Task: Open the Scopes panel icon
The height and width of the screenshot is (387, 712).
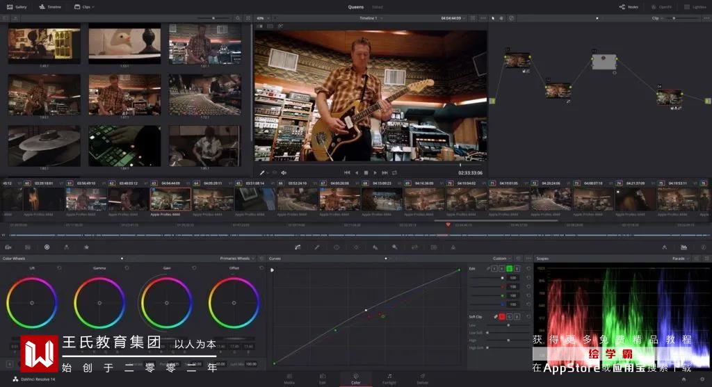Action: tap(684, 247)
